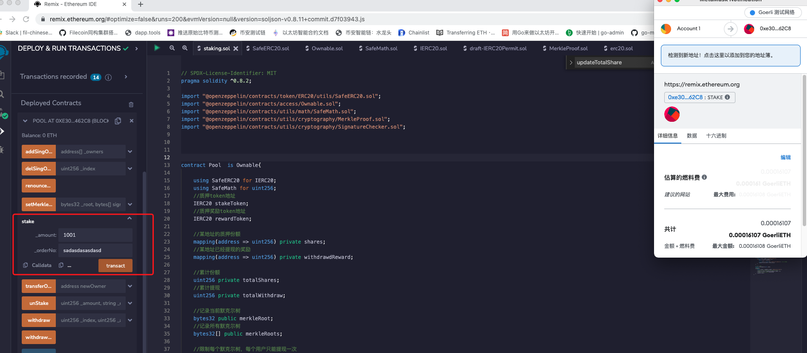Image resolution: width=807 pixels, height=353 pixels.
Task: Copy parameters icon beside Calldata
Action: click(x=61, y=265)
